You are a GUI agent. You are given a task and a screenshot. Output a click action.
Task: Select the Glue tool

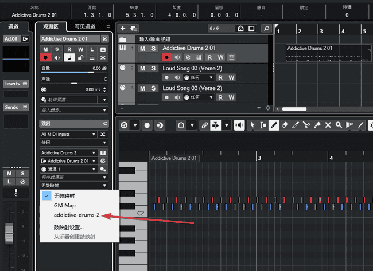tap(317, 125)
